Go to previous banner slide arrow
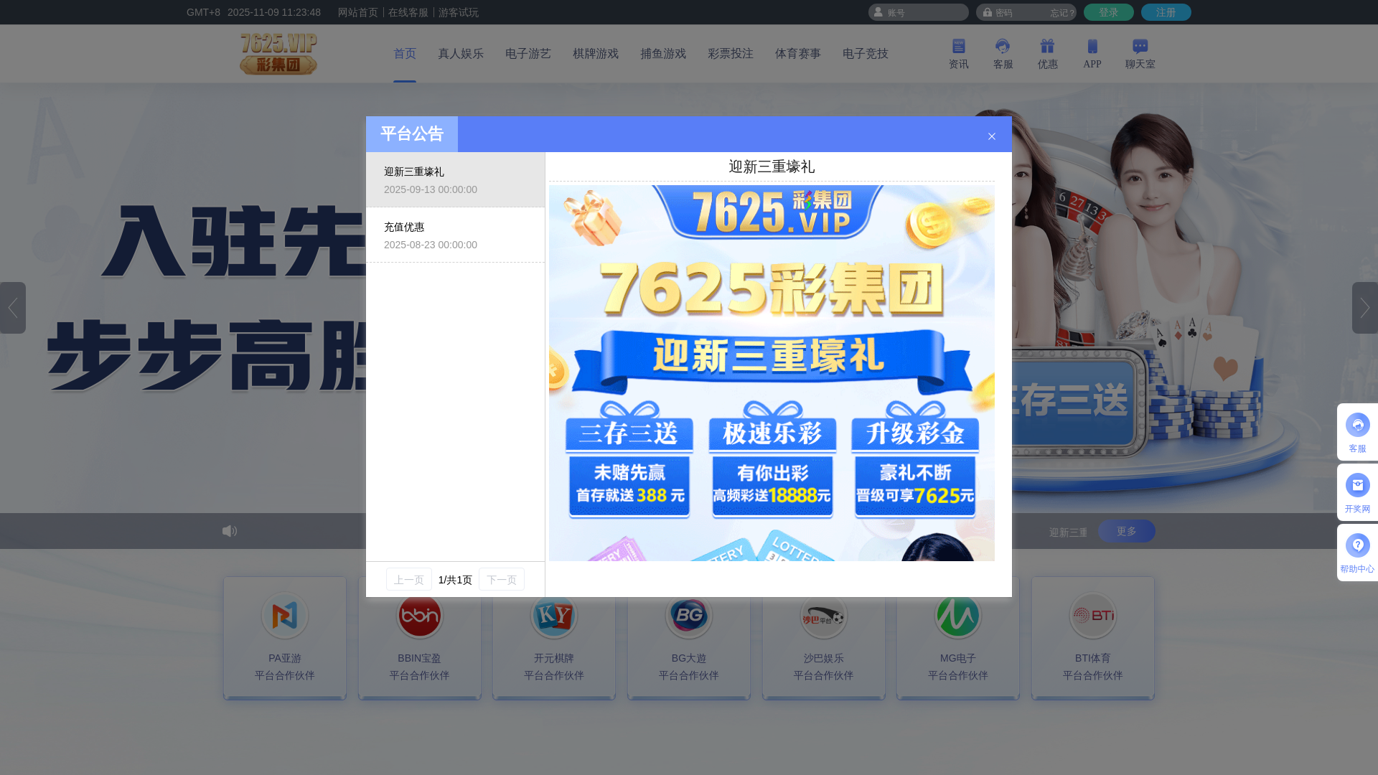1378x775 pixels. pos(13,308)
